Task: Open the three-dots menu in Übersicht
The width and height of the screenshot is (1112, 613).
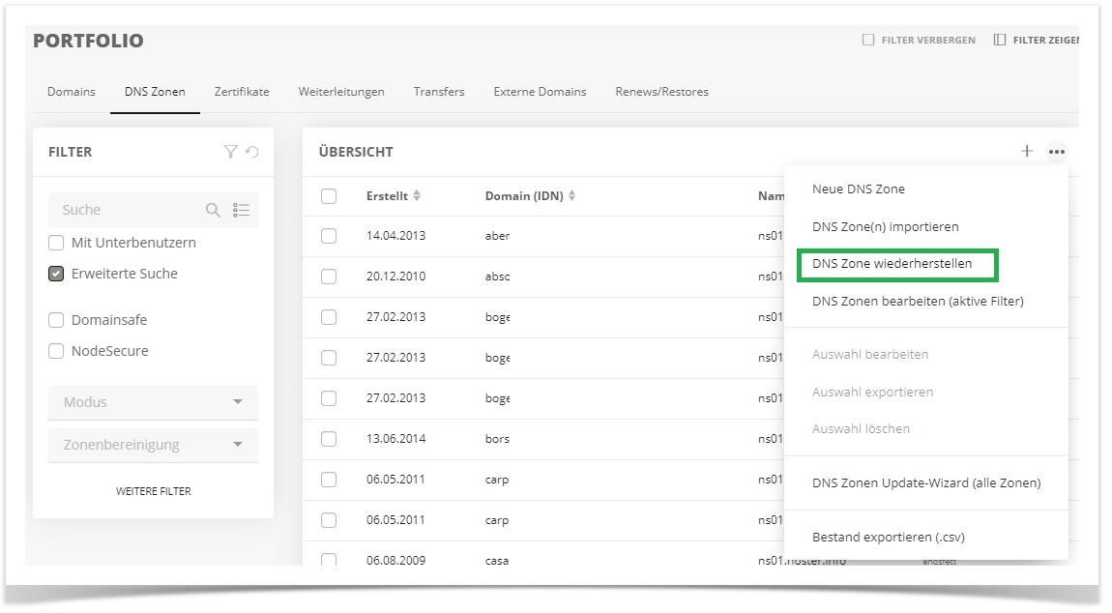Action: (x=1057, y=152)
